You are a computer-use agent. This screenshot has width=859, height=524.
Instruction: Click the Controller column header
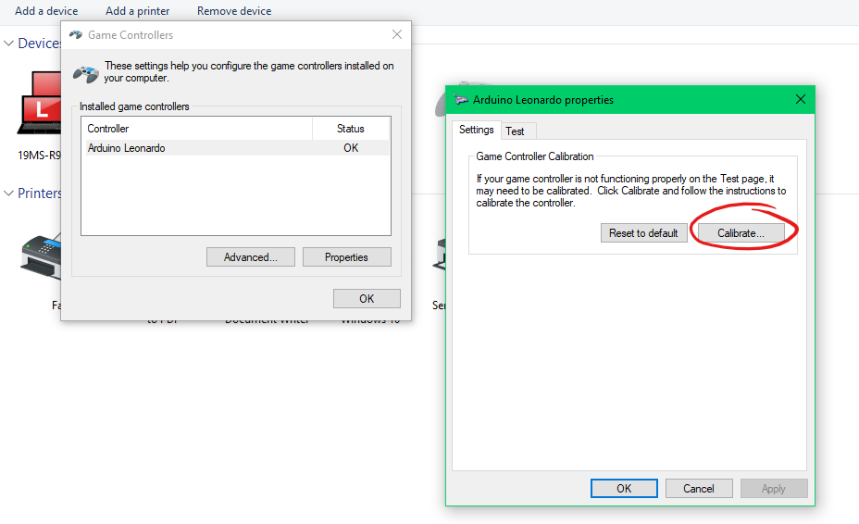(x=199, y=129)
